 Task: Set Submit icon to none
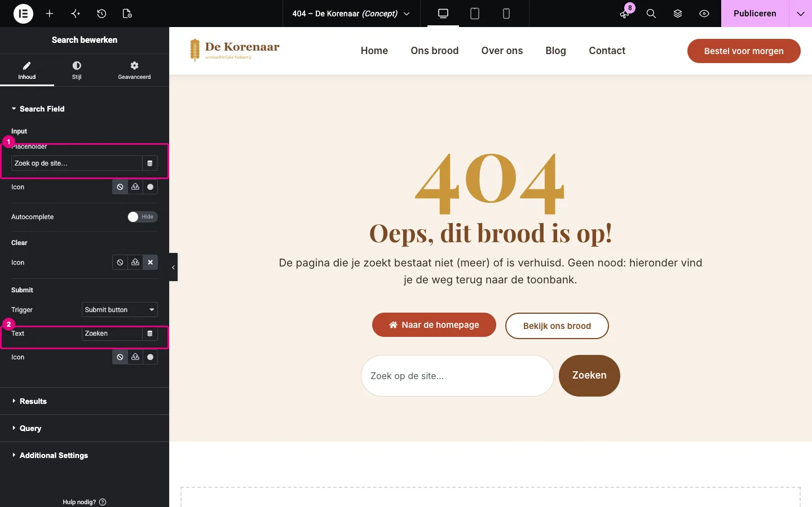coord(120,357)
